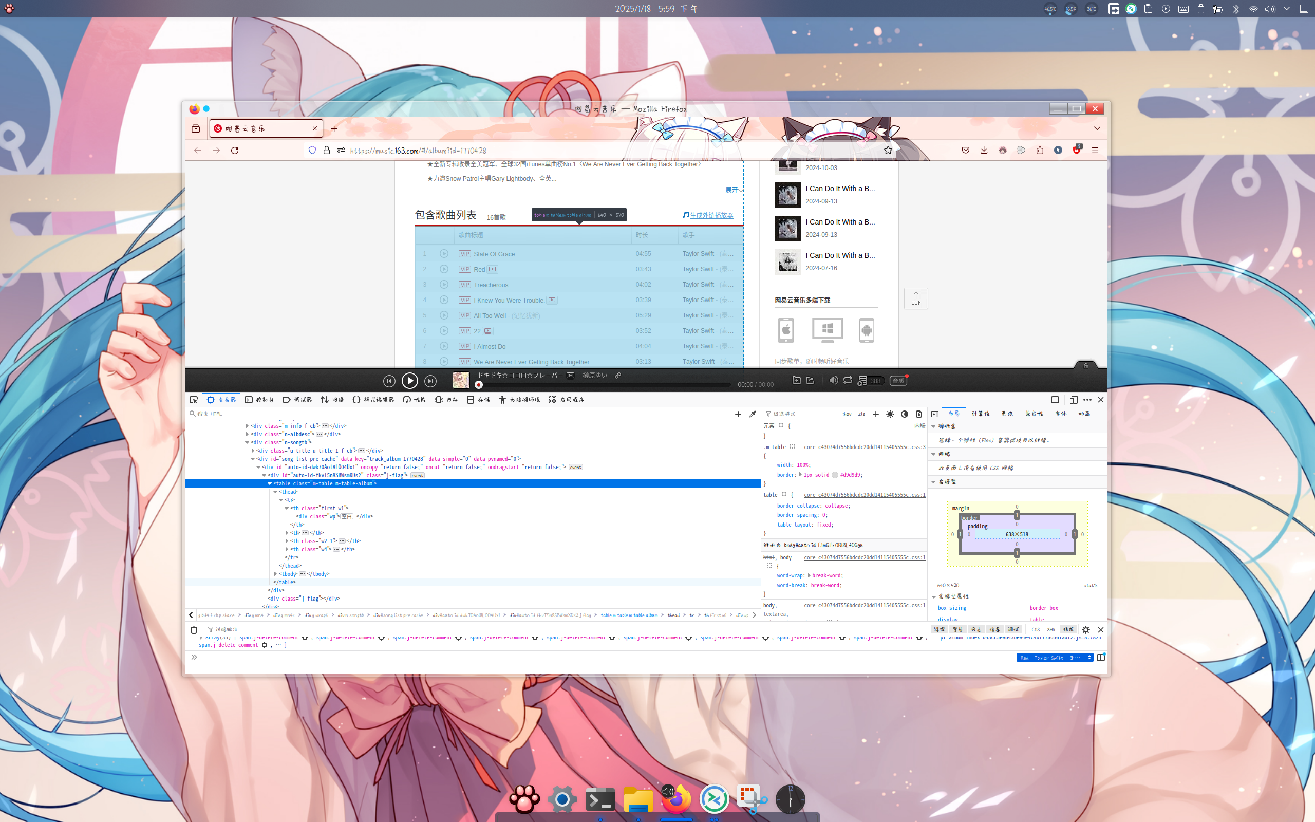
Task: Expand the div class n-albdesc node
Action: tap(247, 435)
